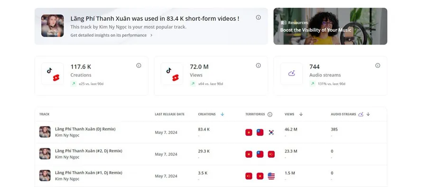Click United States flag in third track row

[x=271, y=176]
